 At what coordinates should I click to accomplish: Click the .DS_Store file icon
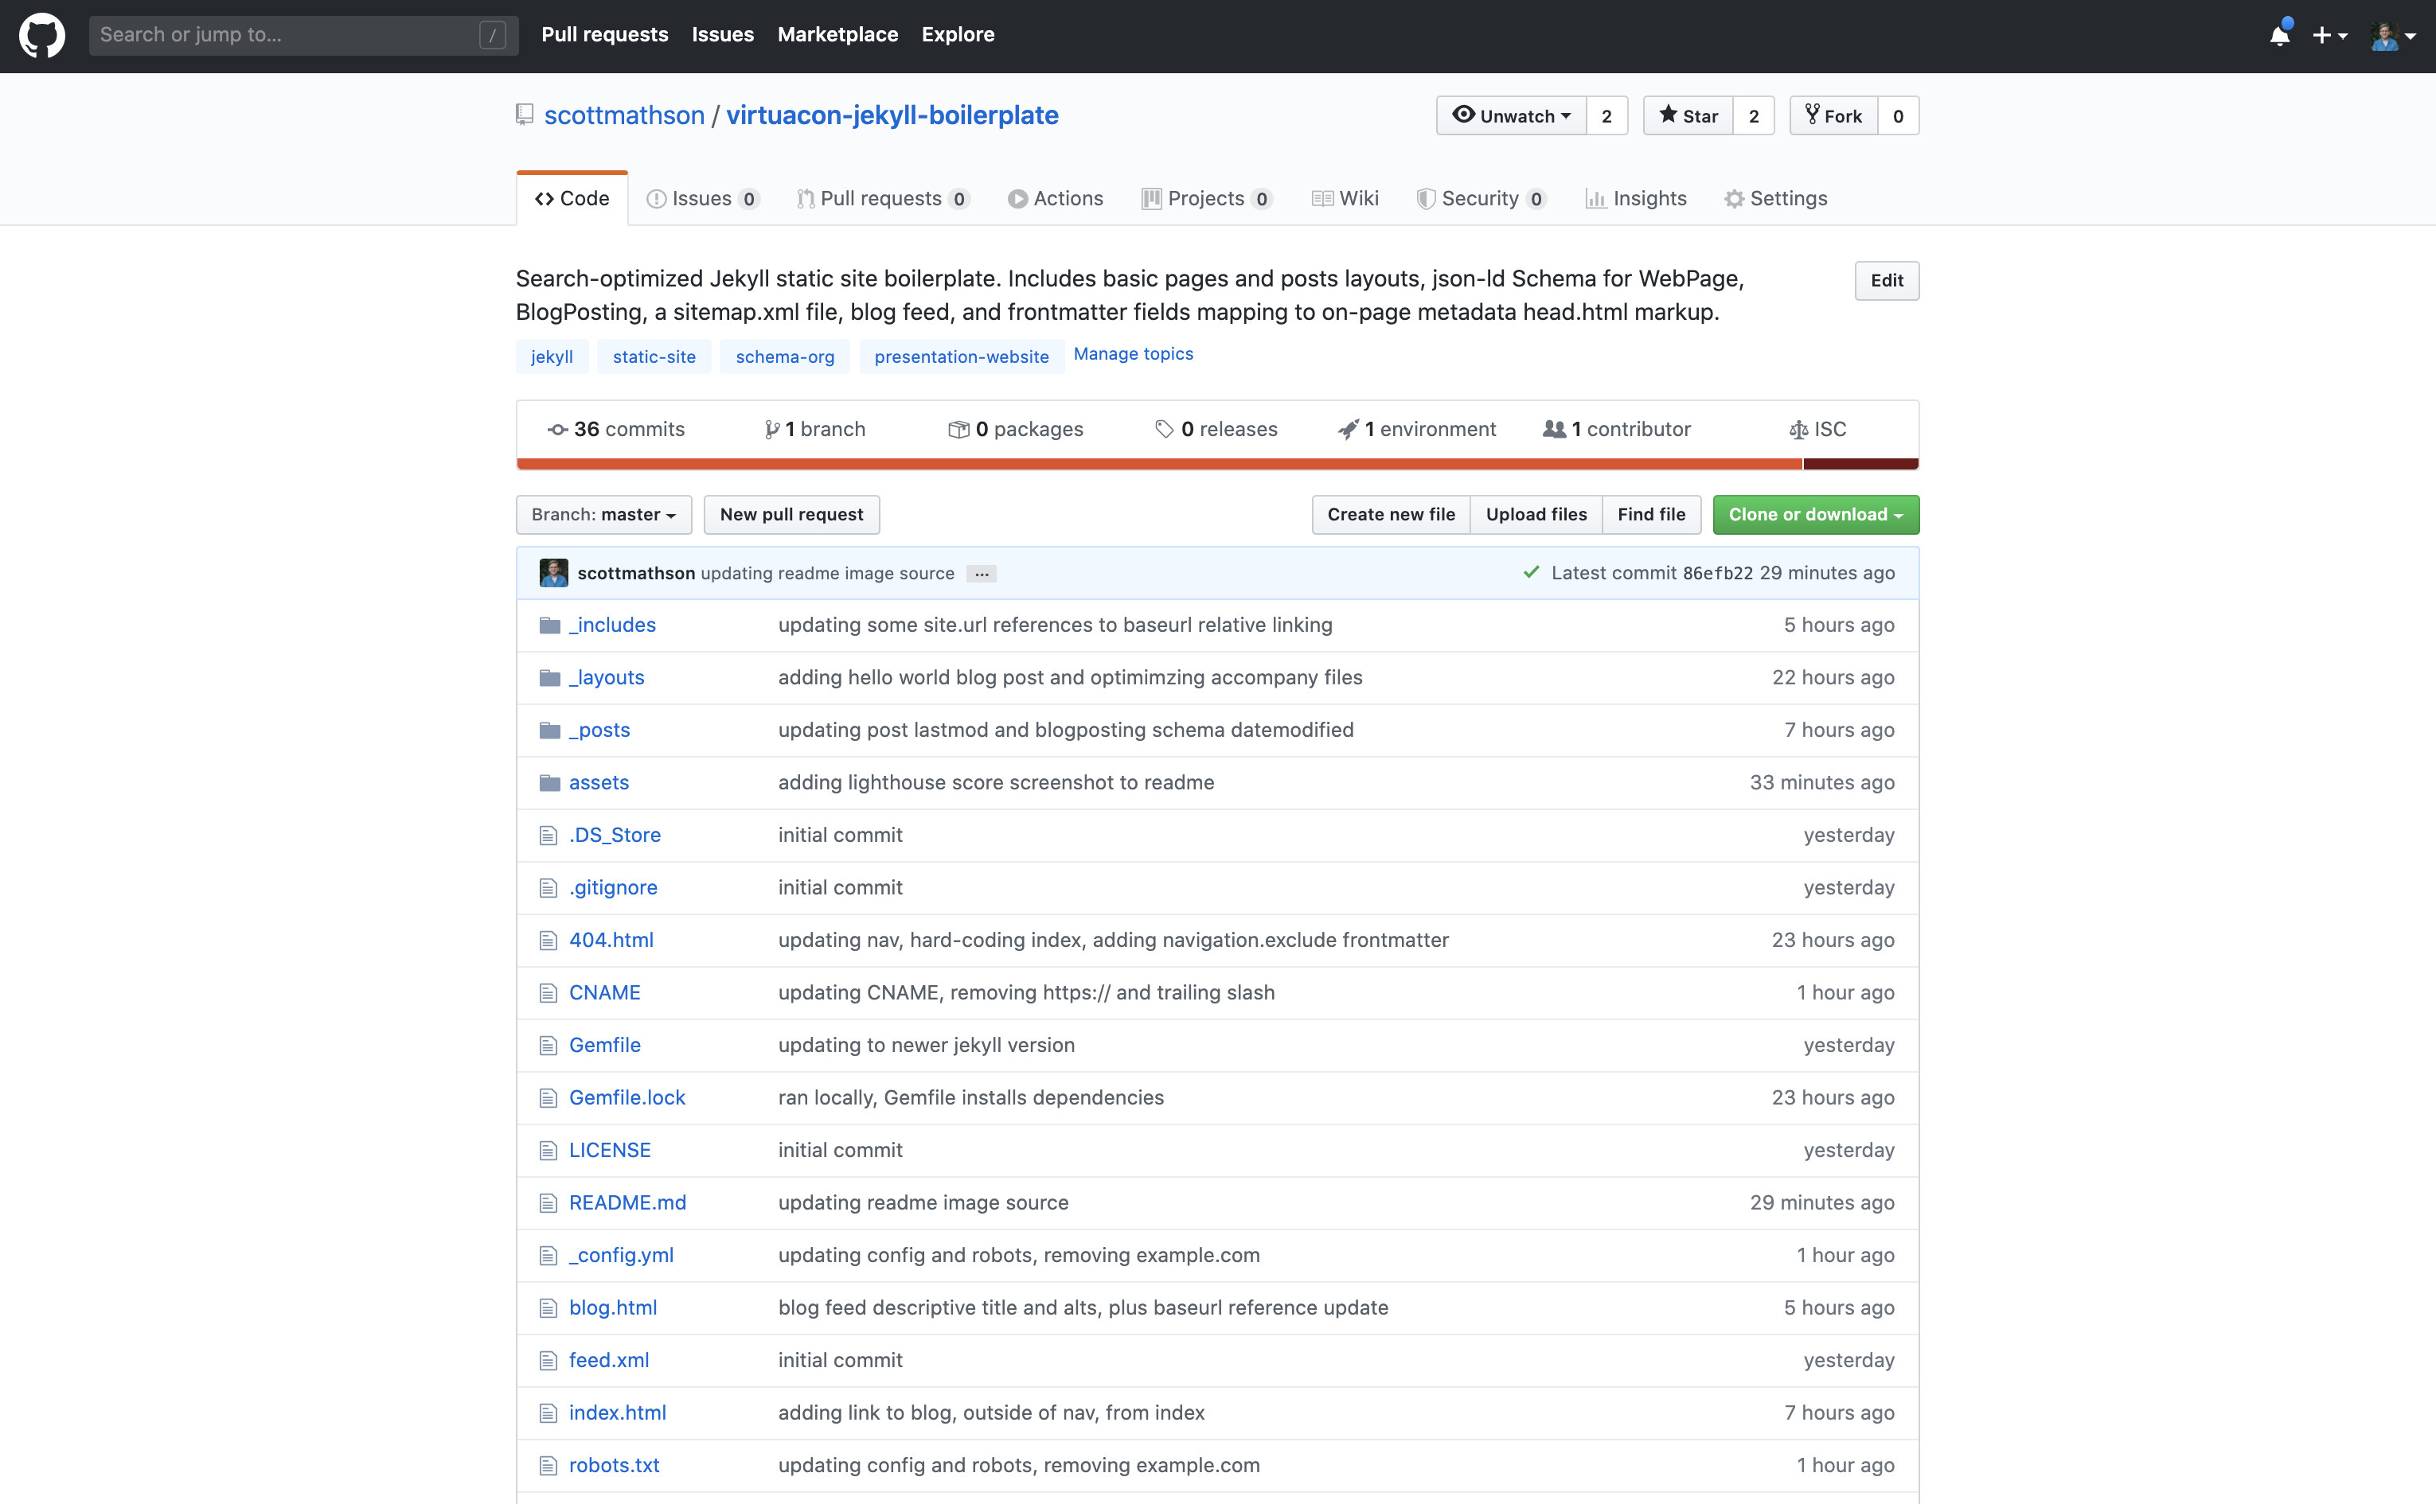(x=548, y=836)
